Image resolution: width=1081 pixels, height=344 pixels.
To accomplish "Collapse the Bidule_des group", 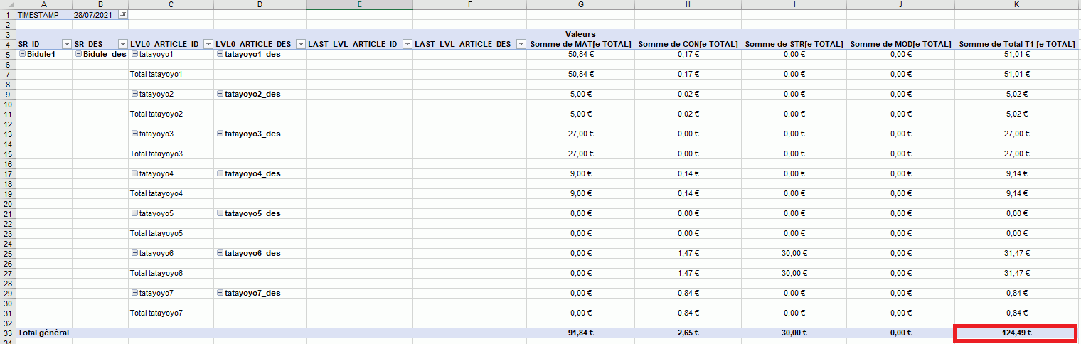I will (x=78, y=54).
